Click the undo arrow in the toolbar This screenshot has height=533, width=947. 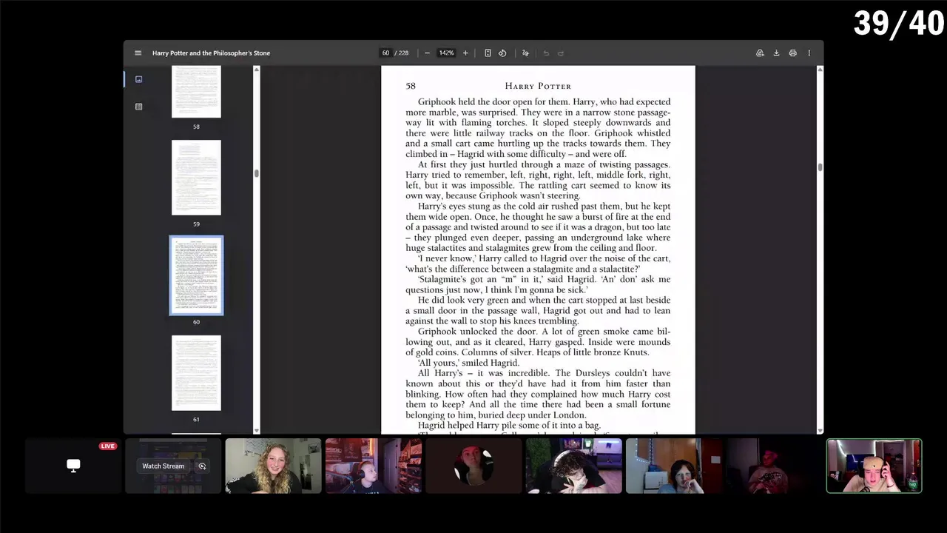546,53
